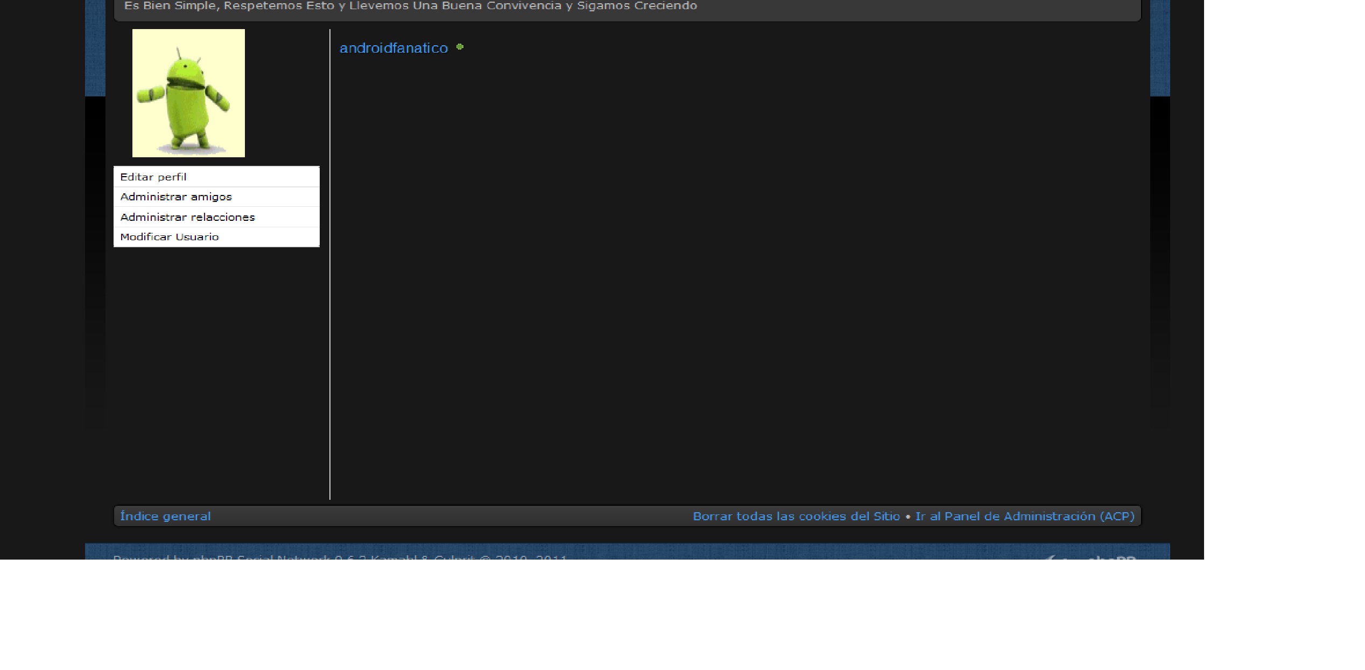Open the Editar perfil menu entry
Screen dimensions: 1365x670
153,177
